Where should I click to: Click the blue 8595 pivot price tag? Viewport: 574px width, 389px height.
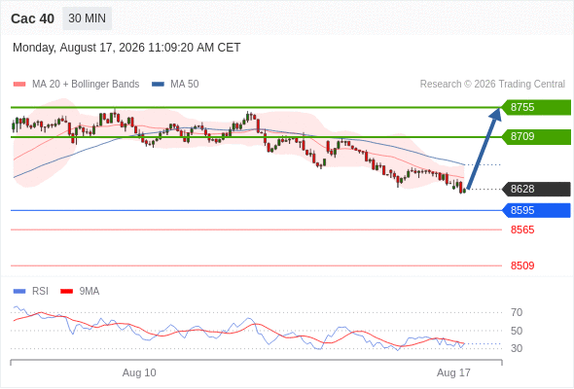point(536,210)
